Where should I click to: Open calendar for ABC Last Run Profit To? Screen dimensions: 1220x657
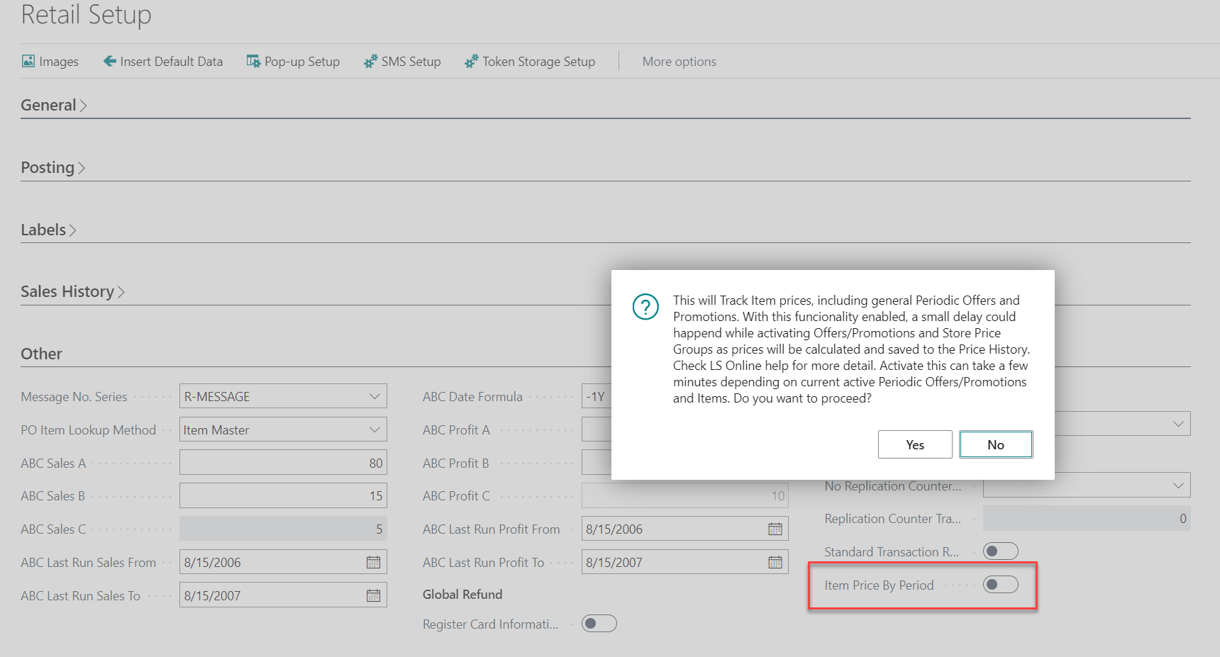775,563
